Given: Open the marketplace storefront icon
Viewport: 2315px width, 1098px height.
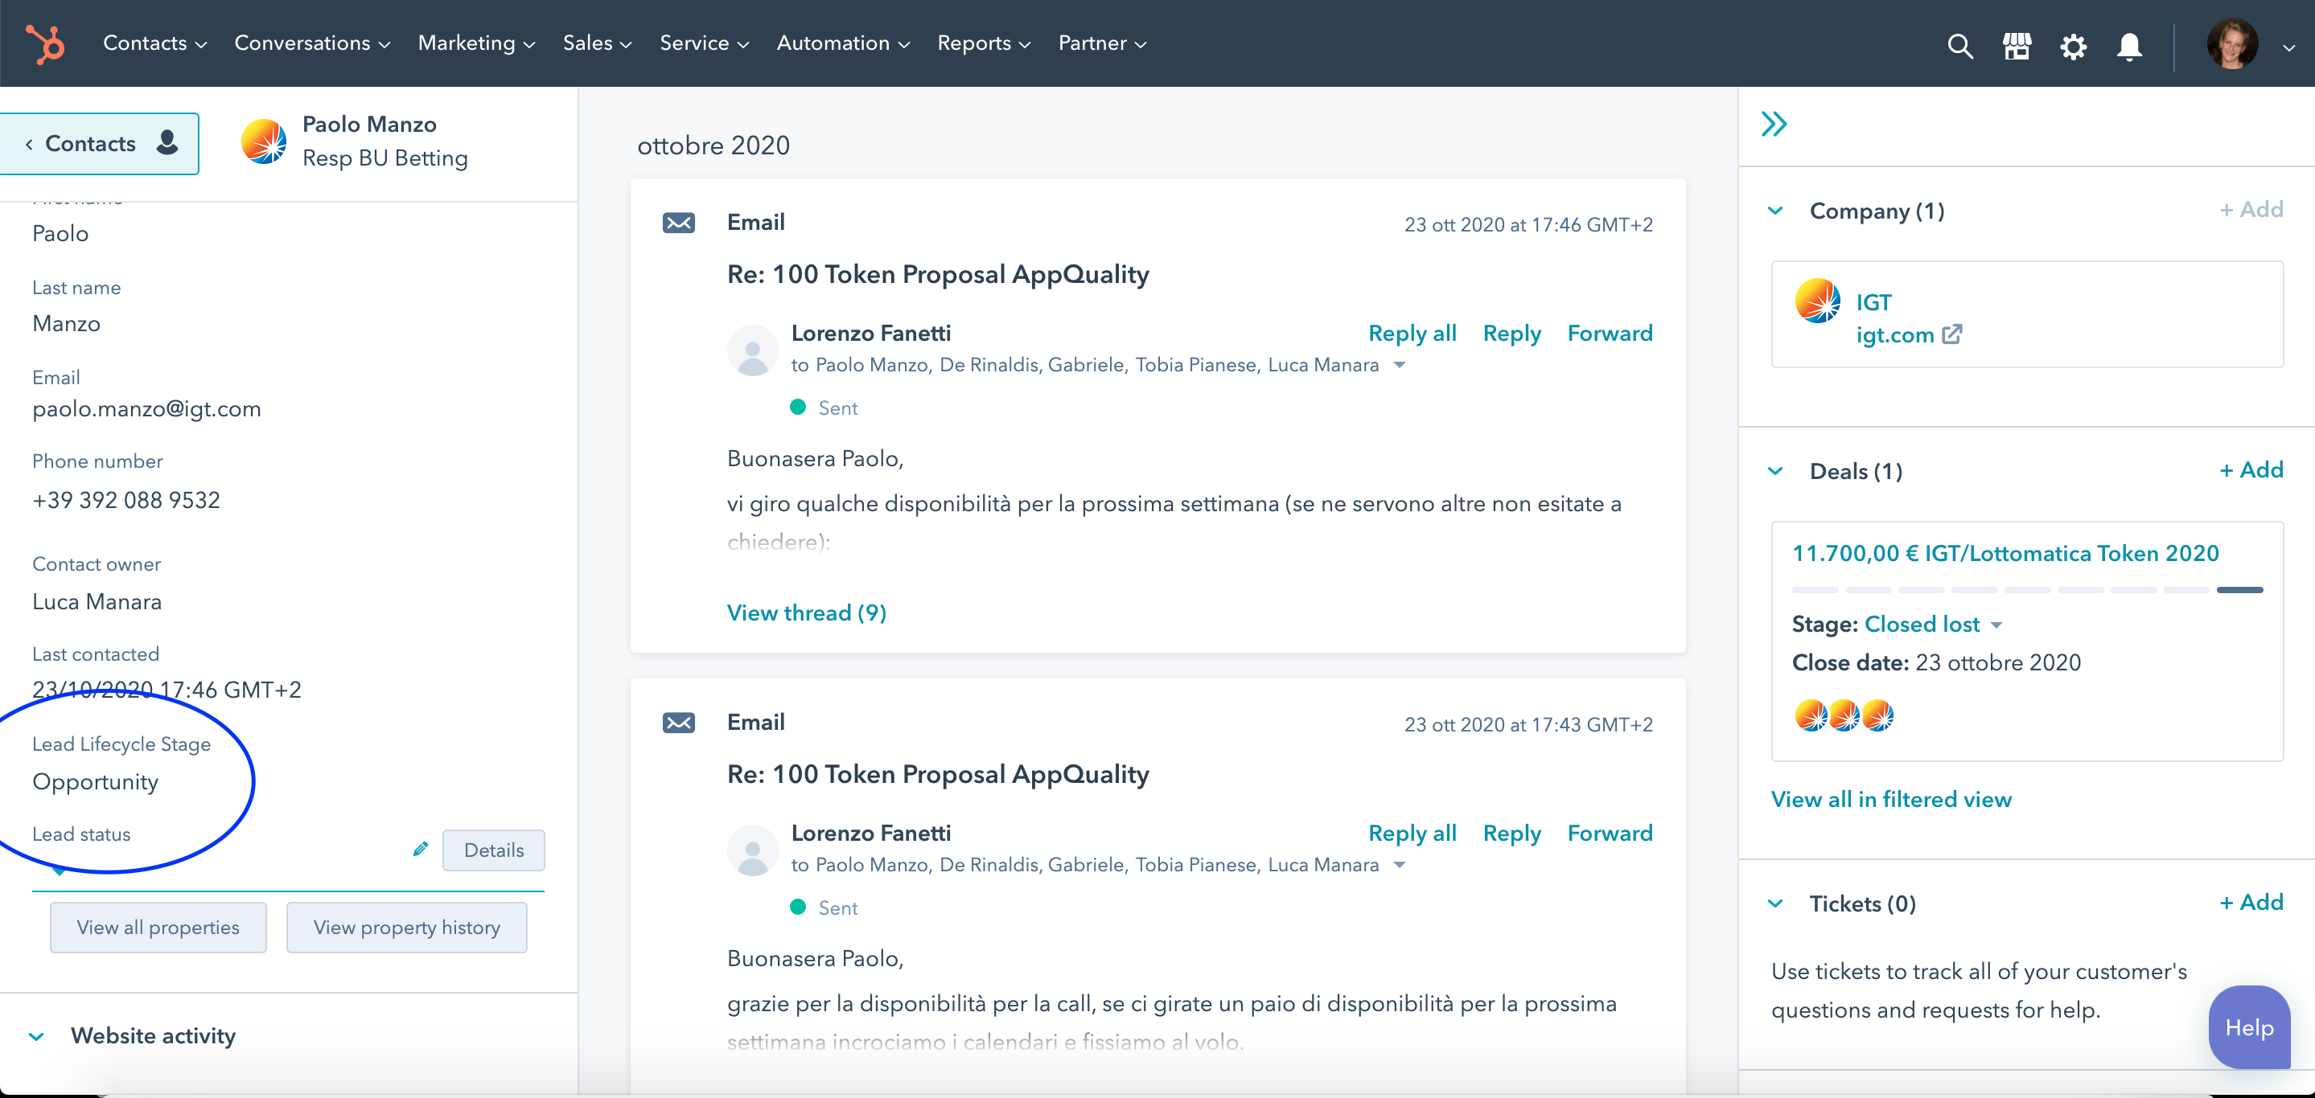Looking at the screenshot, I should [x=2017, y=46].
